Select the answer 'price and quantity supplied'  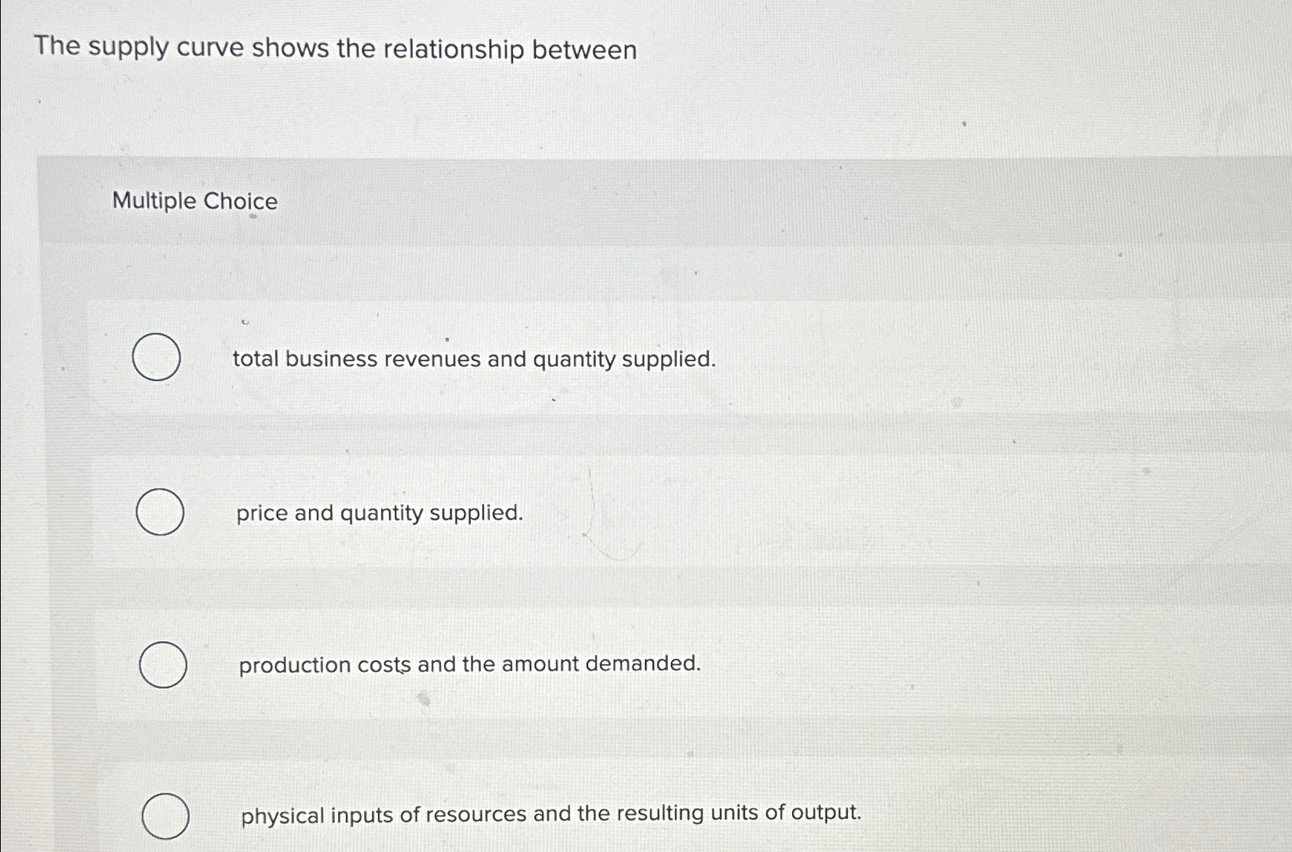379,513
